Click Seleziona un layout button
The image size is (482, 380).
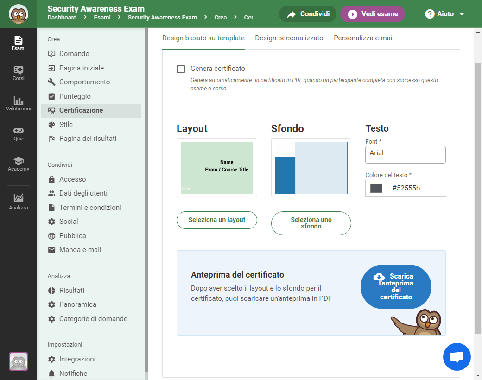click(x=217, y=220)
